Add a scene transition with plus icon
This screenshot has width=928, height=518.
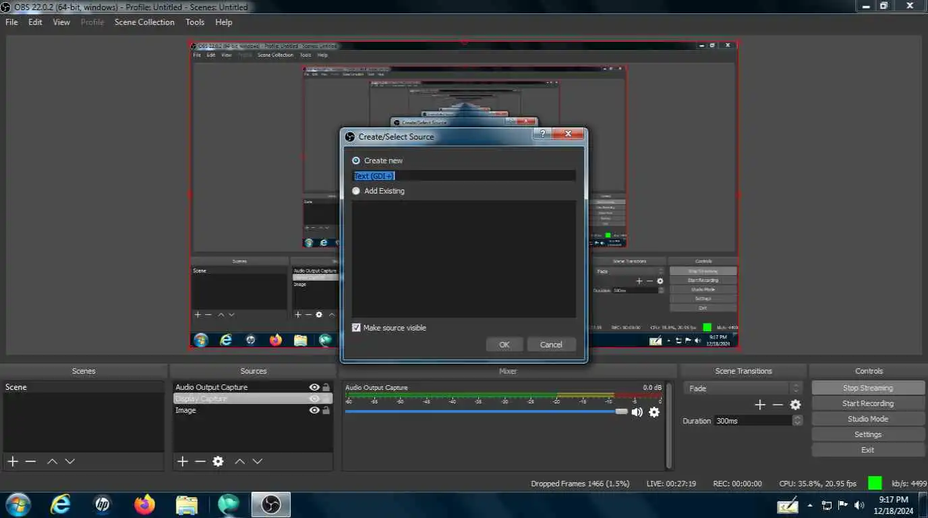760,405
